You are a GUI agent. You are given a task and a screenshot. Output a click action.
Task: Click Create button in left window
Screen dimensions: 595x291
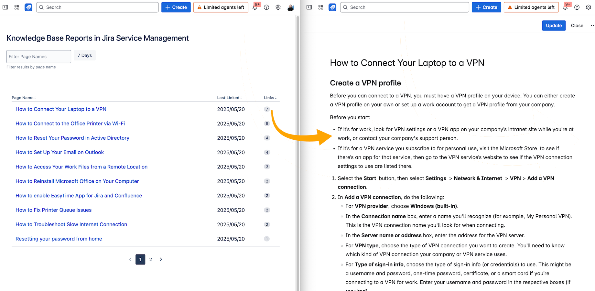pos(176,7)
